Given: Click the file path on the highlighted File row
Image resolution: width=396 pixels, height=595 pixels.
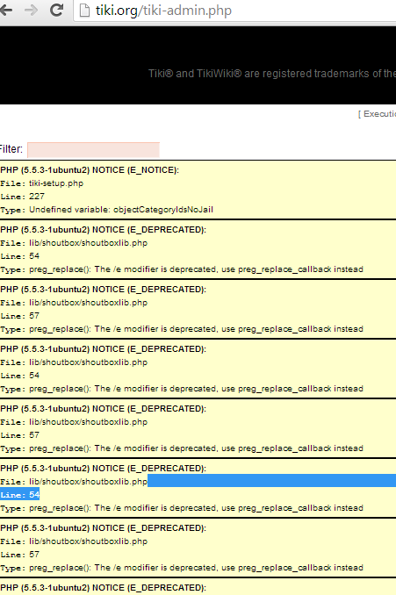Looking at the screenshot, I should tap(88, 482).
